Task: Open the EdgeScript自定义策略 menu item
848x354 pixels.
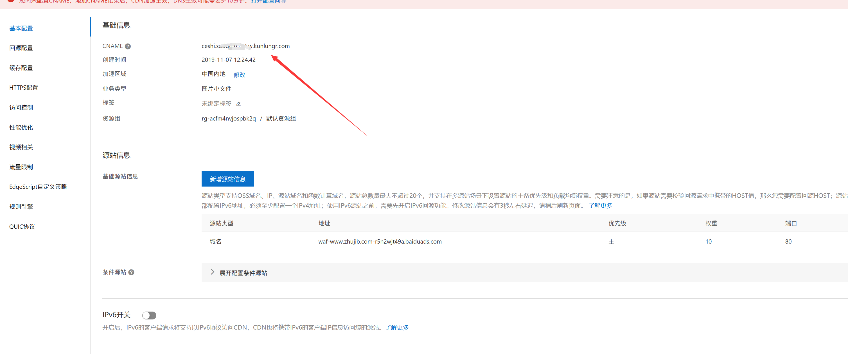Action: (x=38, y=187)
